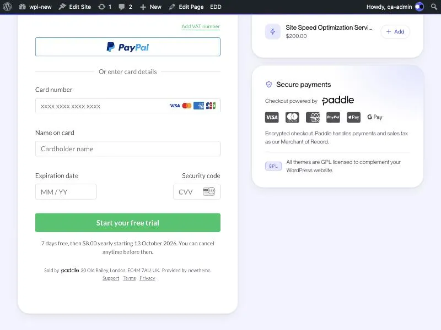The image size is (441, 330).
Task: Open the admin bar search icon
Action: (x=434, y=7)
